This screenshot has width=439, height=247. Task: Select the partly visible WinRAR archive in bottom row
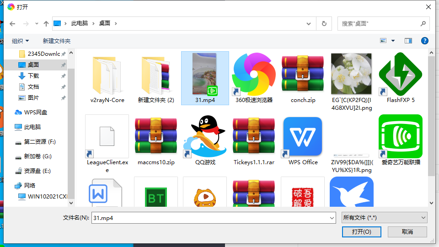pos(254,192)
